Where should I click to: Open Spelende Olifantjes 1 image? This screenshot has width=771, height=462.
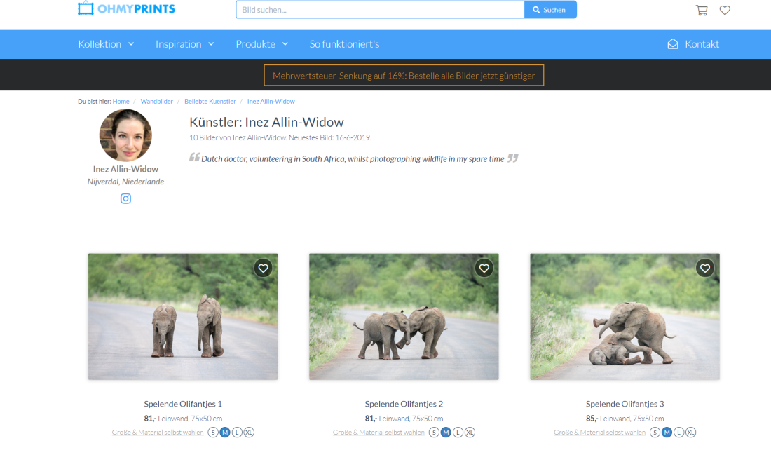coord(183,316)
